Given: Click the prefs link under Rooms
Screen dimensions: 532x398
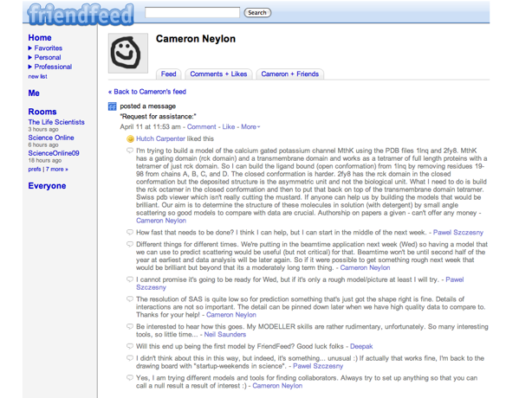Looking at the screenshot, I should coord(35,169).
